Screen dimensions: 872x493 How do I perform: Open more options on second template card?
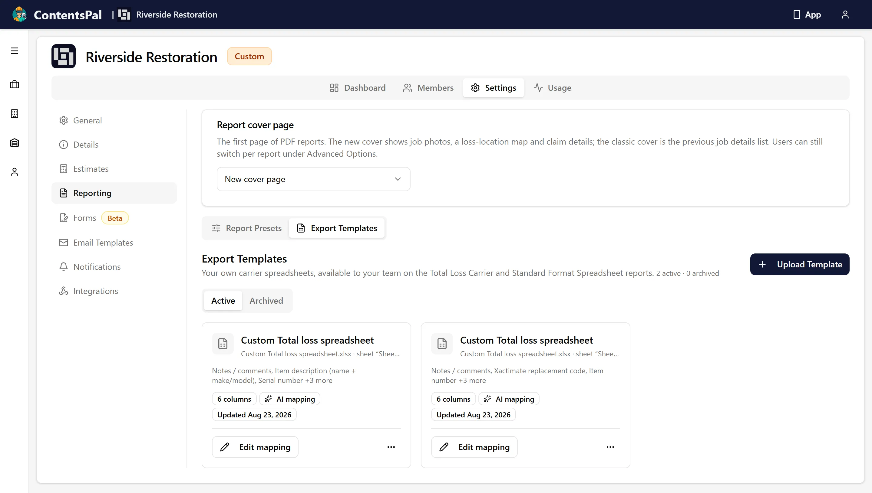click(610, 447)
